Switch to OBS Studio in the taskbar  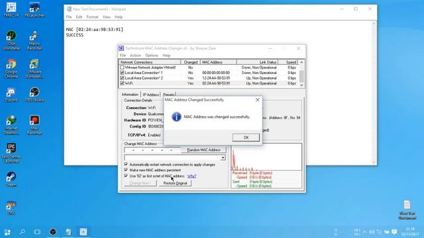[53, 232]
